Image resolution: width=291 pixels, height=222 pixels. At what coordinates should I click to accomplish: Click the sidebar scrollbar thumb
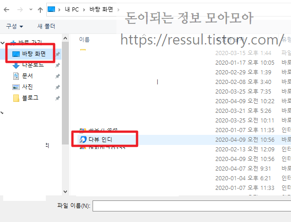tap(65, 93)
